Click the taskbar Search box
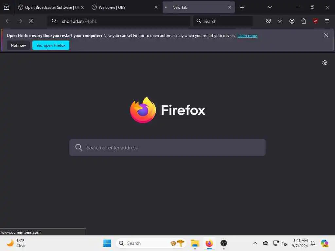 click(x=151, y=243)
